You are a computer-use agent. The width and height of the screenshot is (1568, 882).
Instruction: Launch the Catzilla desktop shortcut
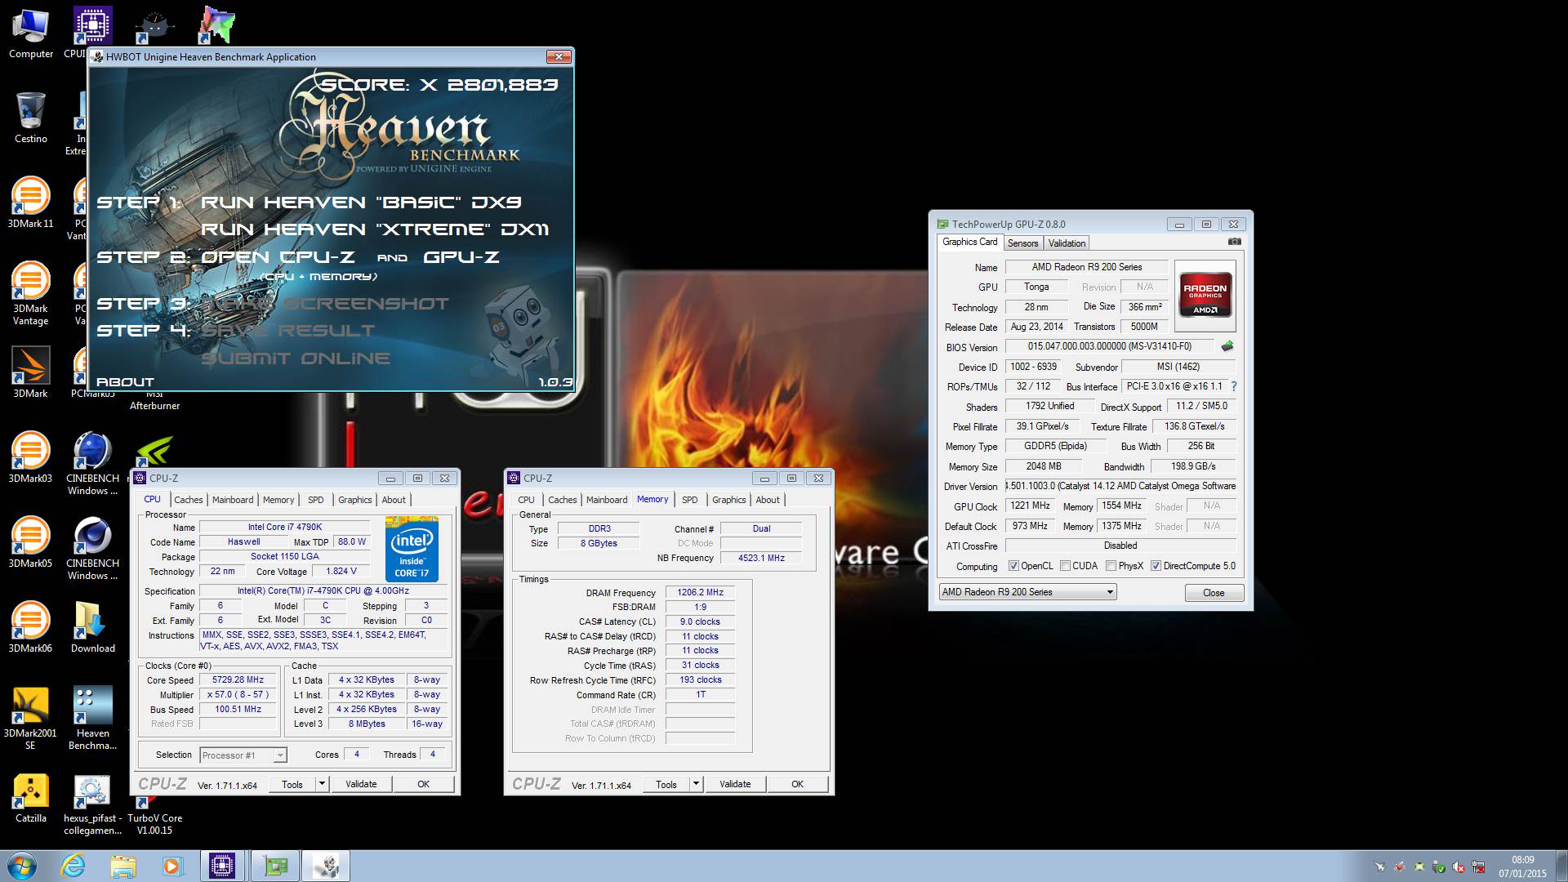coord(31,798)
